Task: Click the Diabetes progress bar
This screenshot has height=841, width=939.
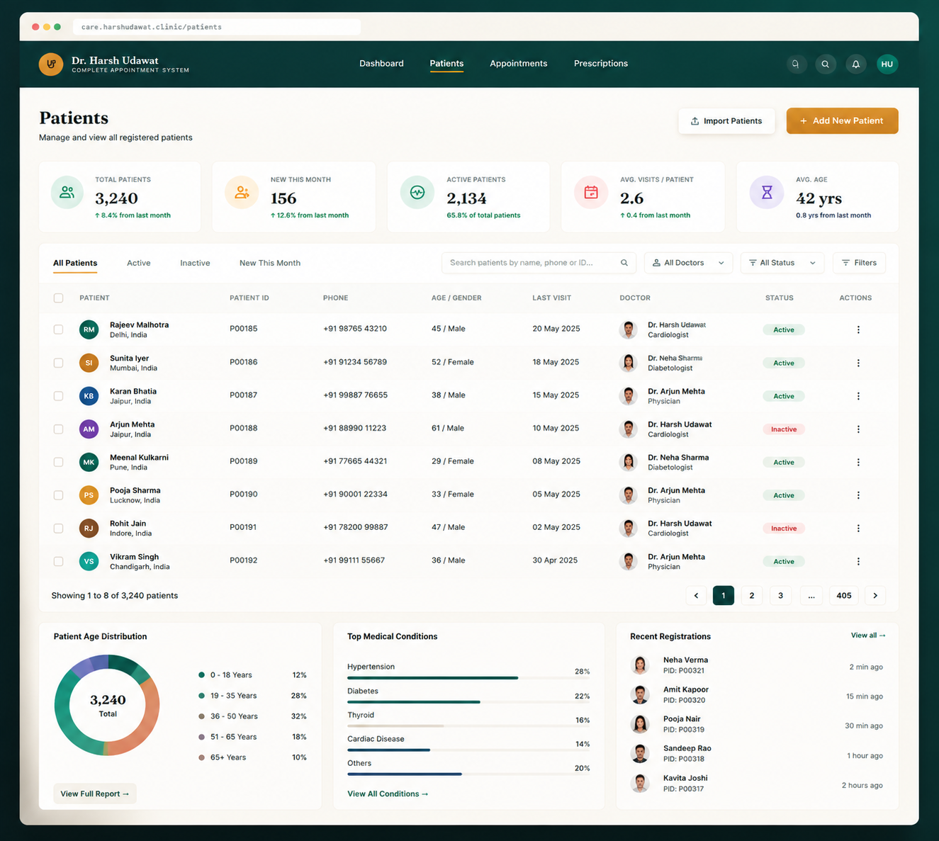Action: (x=468, y=702)
